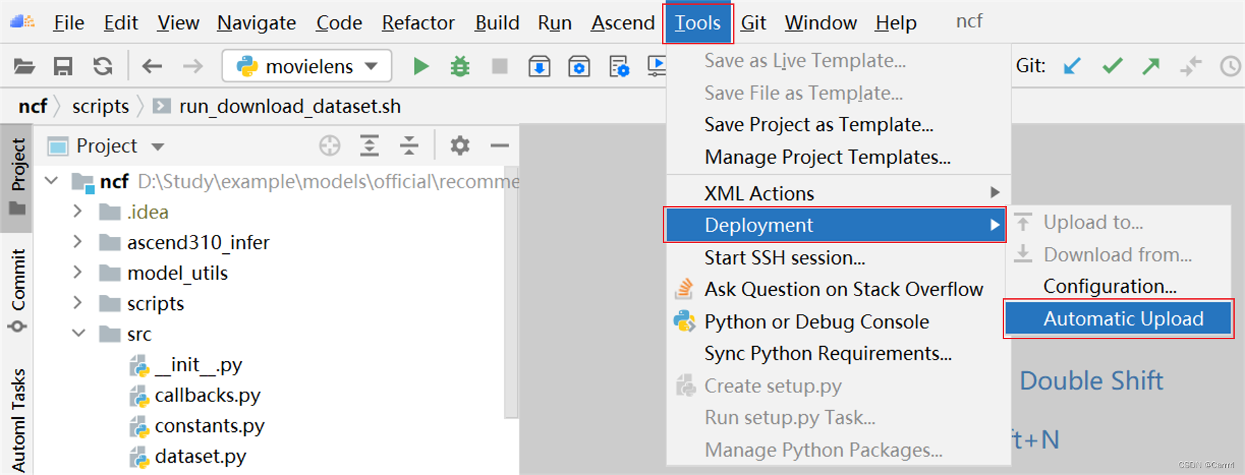Viewport: 1245px width, 475px height.
Task: Click the Git update project arrow
Action: tap(1072, 66)
